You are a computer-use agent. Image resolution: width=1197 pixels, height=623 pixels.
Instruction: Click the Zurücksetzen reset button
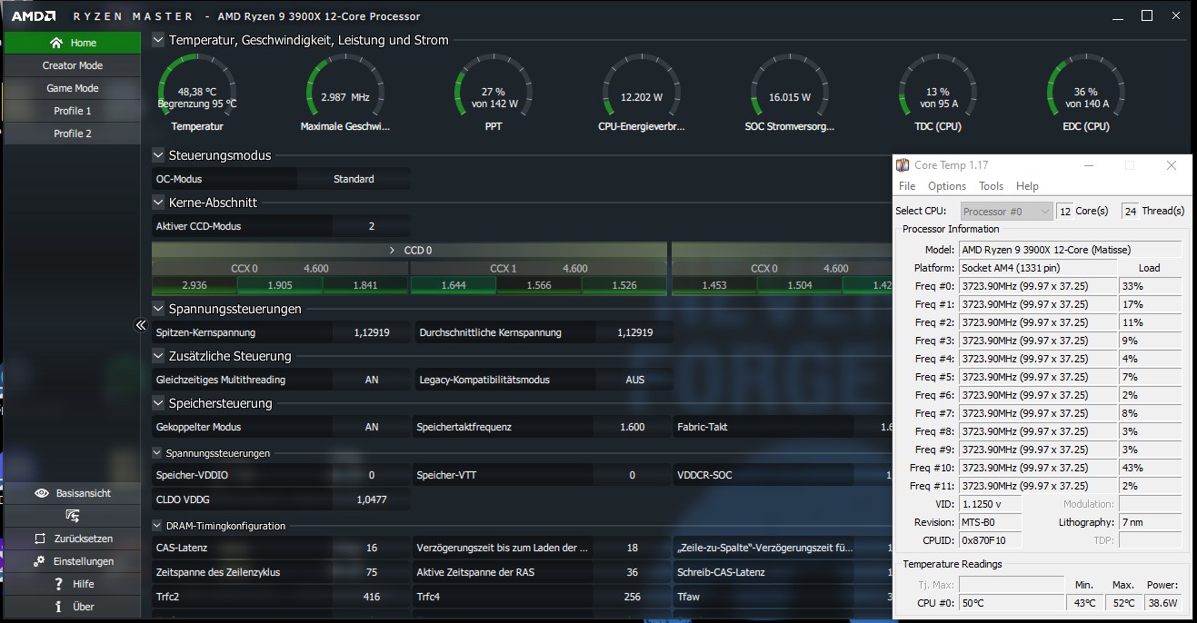[73, 539]
